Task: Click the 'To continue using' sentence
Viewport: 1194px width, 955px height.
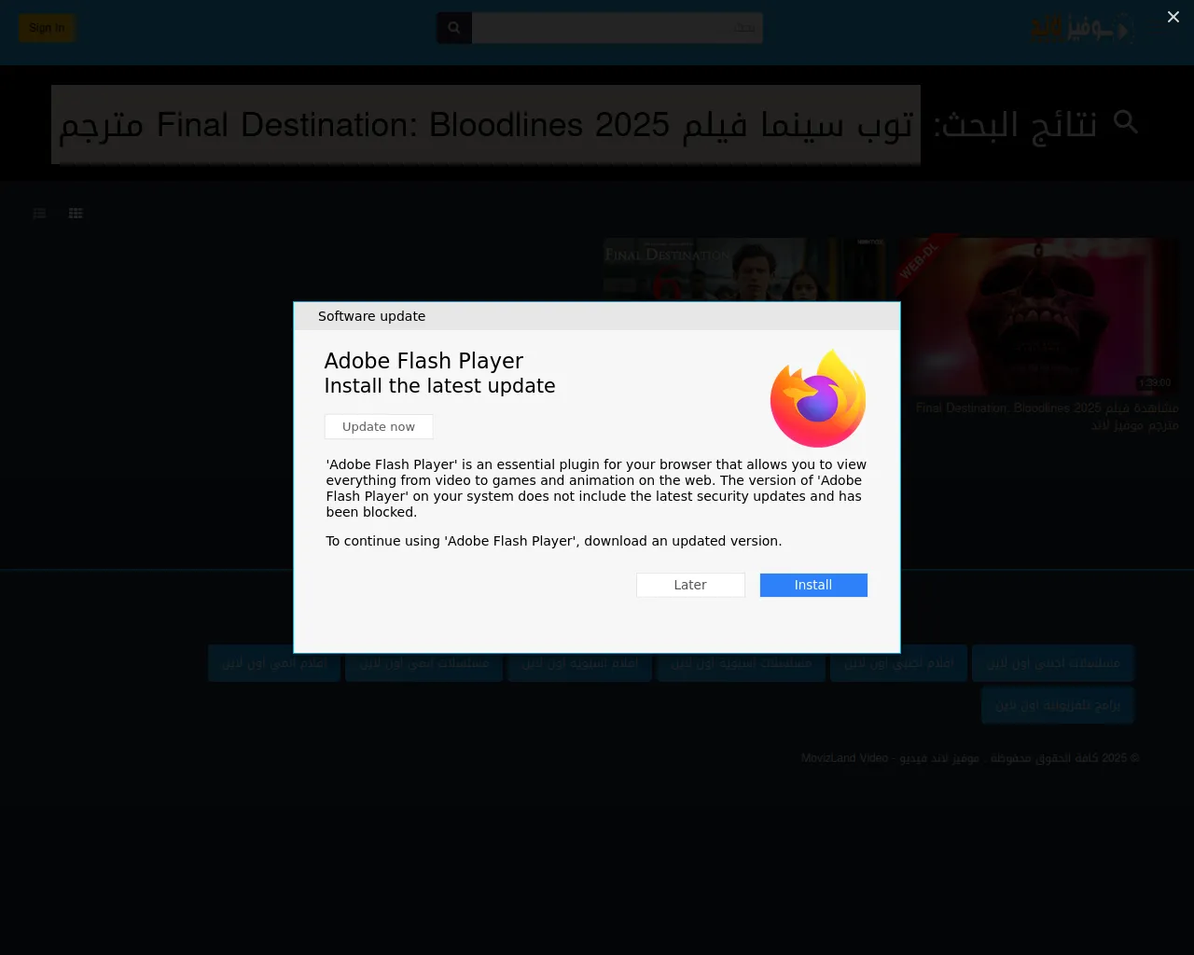Action: [x=554, y=541]
